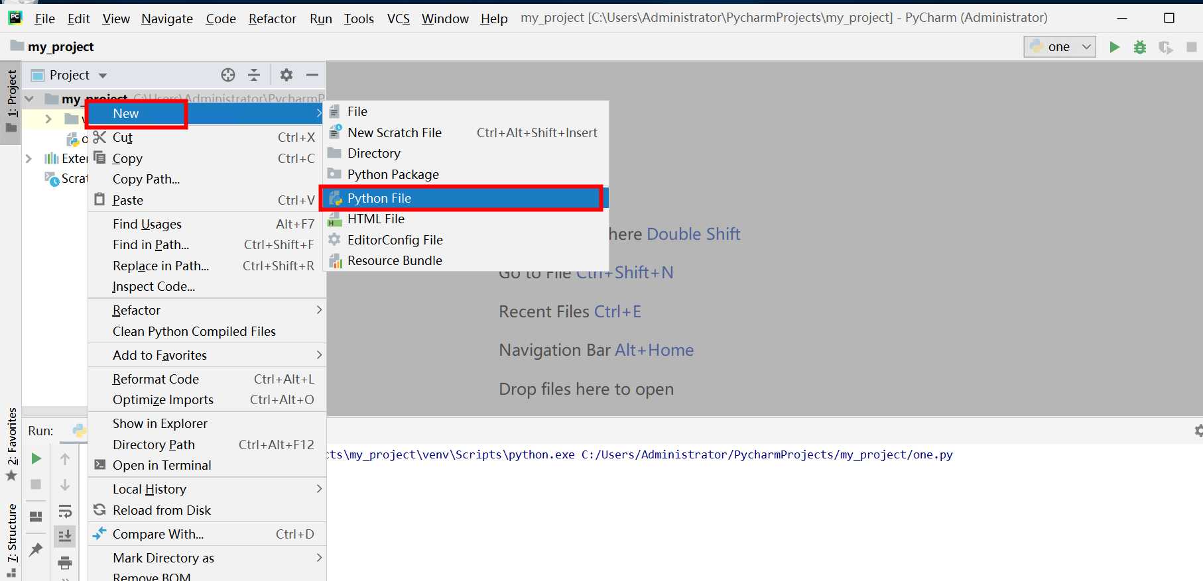Expand Add to Favorites submenu
The width and height of the screenshot is (1203, 581).
(x=206, y=355)
